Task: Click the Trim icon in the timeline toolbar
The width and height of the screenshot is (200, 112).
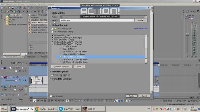Action: (x=88, y=101)
